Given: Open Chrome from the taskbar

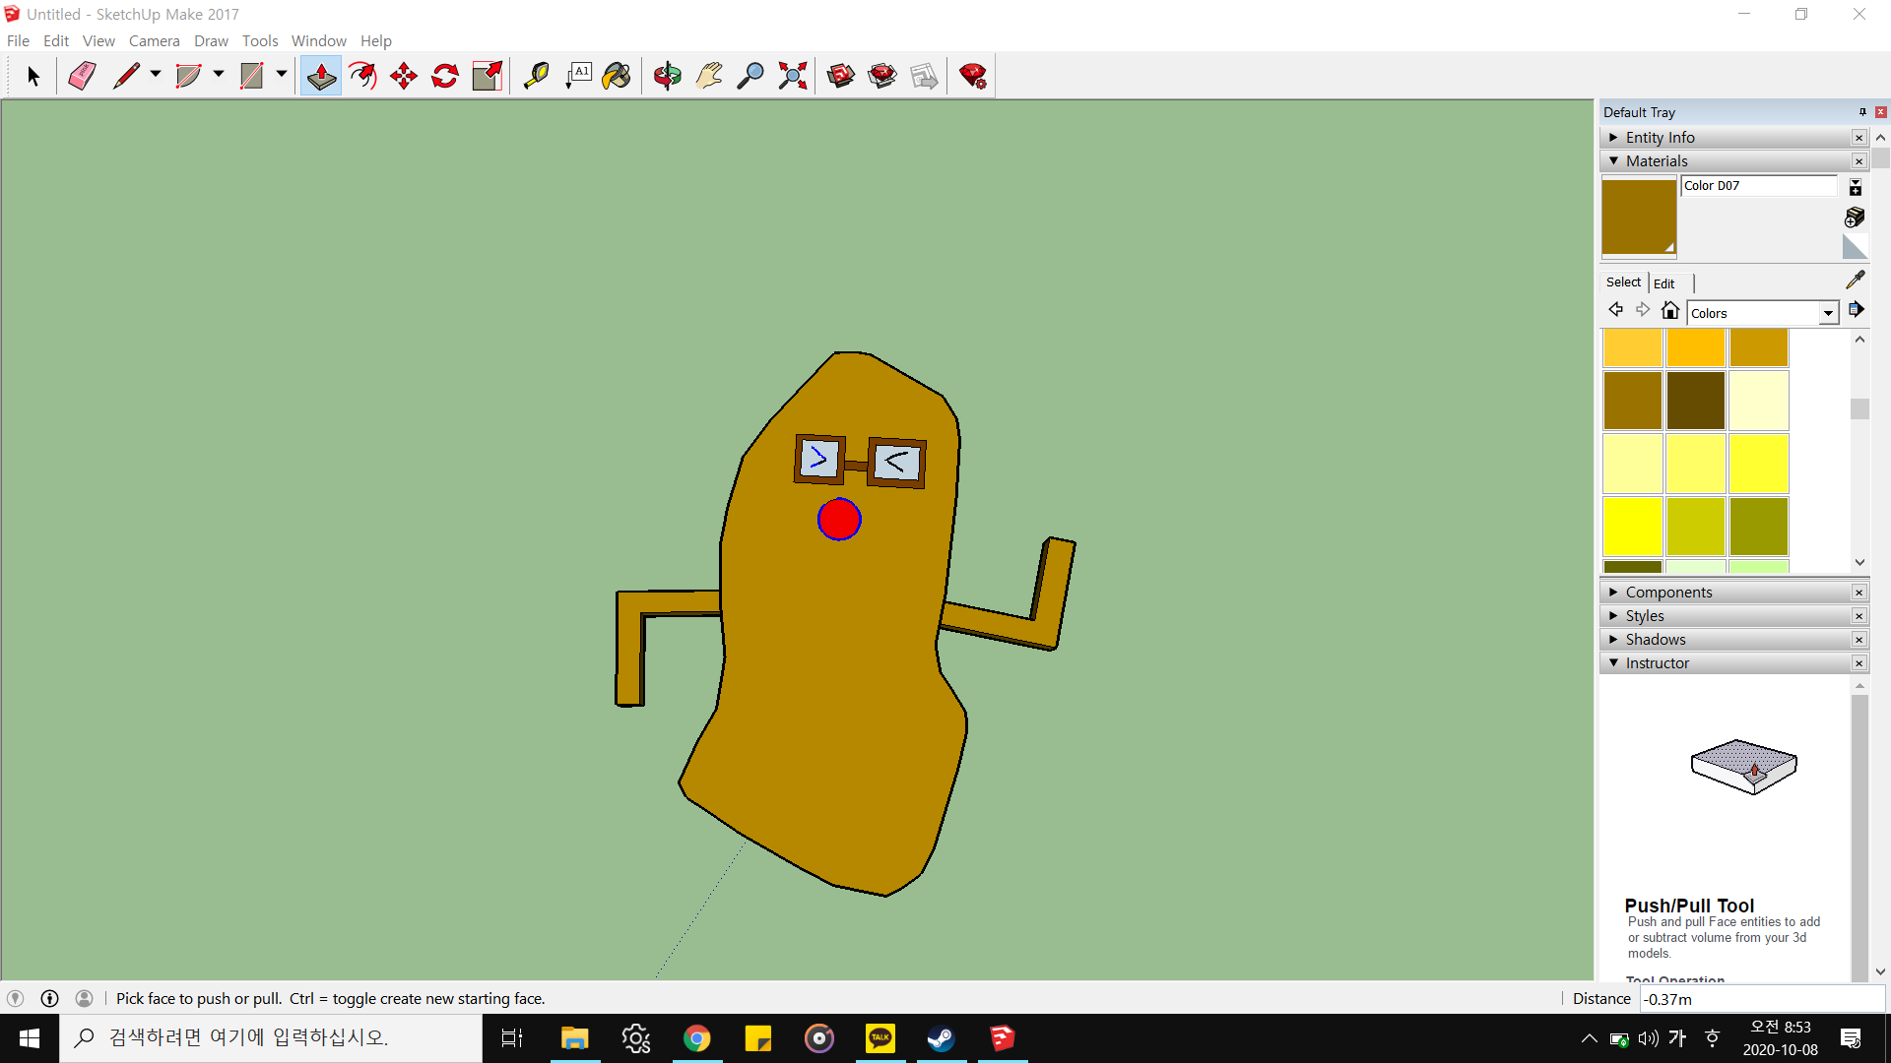Looking at the screenshot, I should 697,1038.
